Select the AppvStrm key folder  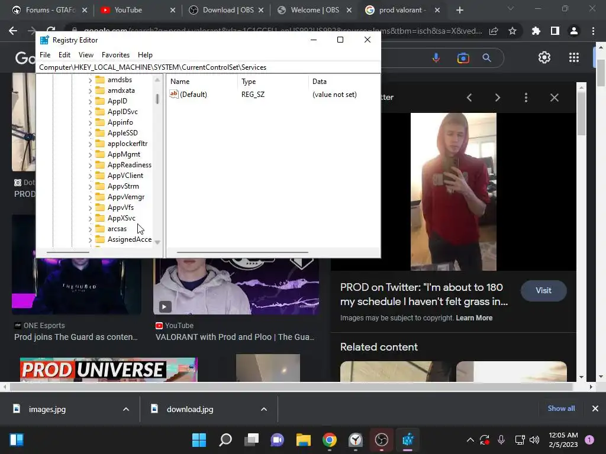[x=117, y=186]
